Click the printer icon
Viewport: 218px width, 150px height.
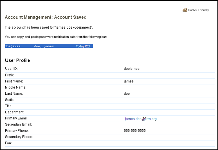click(185, 10)
